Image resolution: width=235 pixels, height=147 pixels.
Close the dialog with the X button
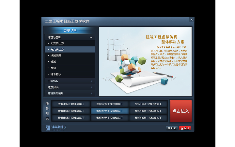(191, 20)
